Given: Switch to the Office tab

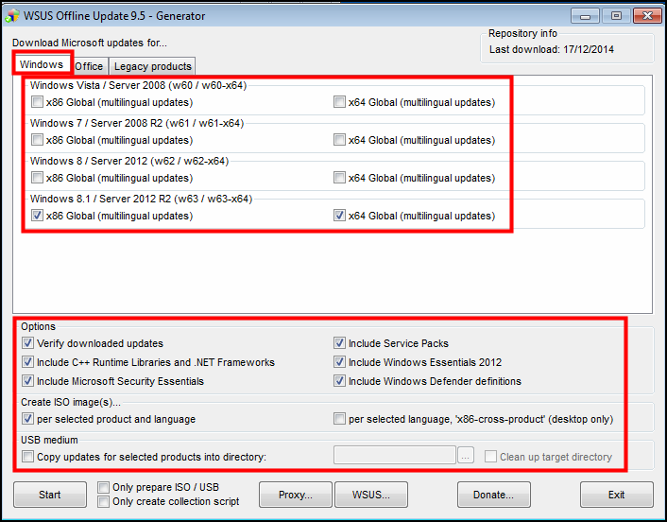Looking at the screenshot, I should (89, 66).
